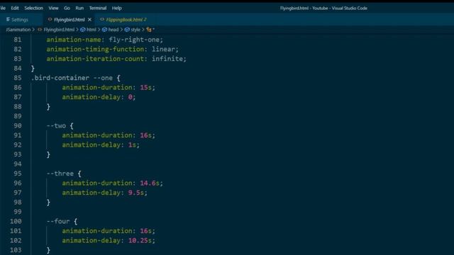454x255 pixels.
Task: Click the html breadcrumb cube icon
Action: [83, 30]
